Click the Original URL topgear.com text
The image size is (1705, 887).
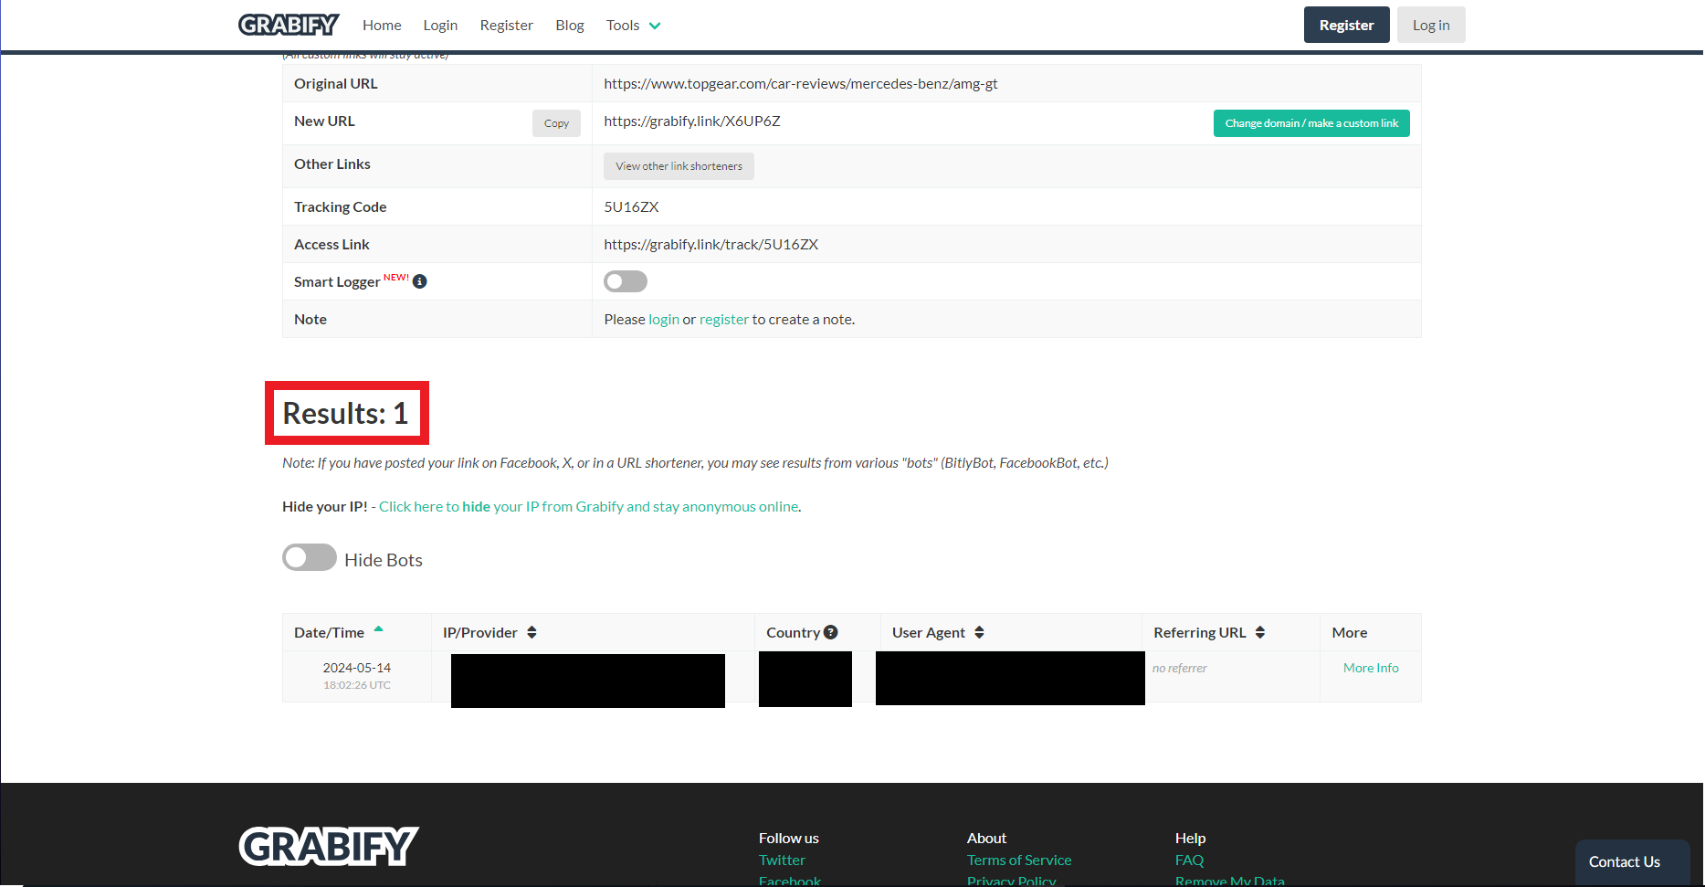[801, 84]
